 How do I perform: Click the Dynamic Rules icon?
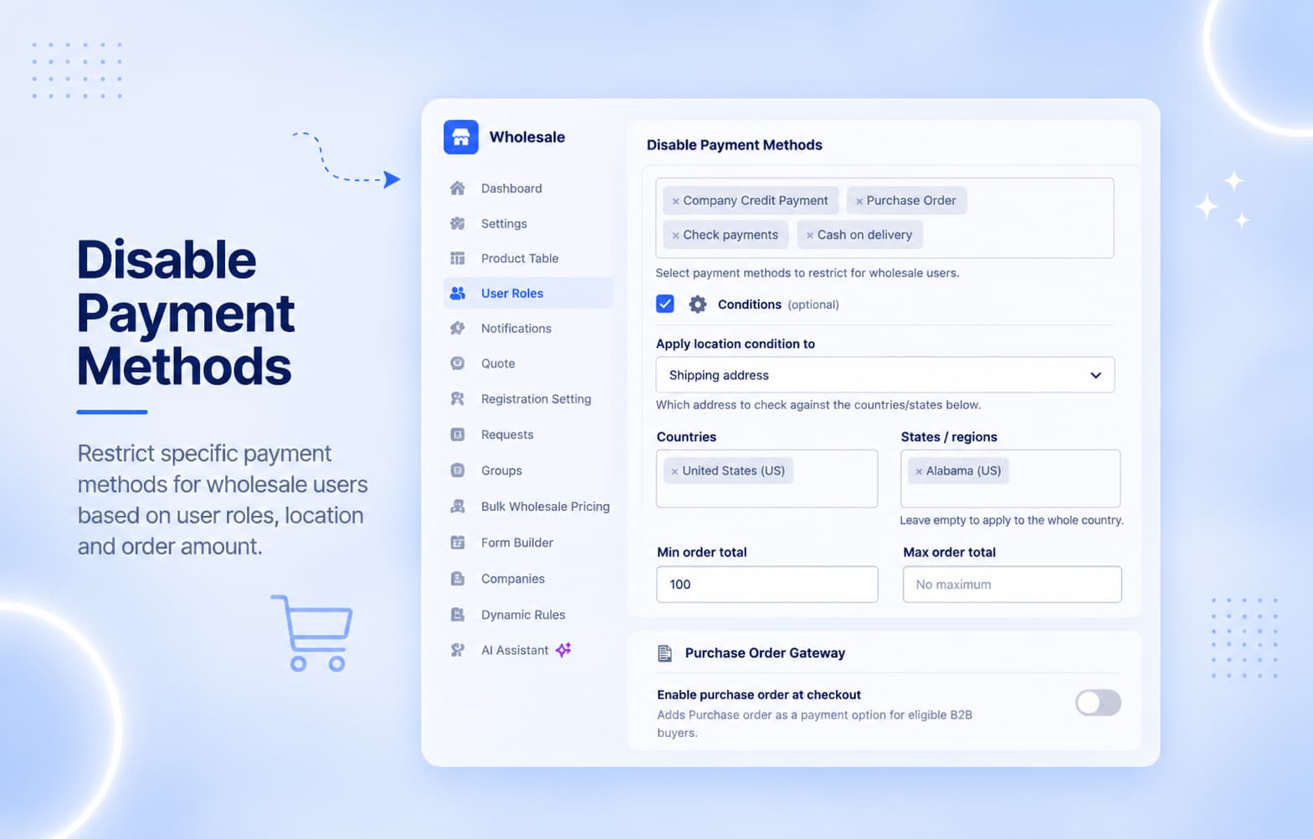(458, 615)
